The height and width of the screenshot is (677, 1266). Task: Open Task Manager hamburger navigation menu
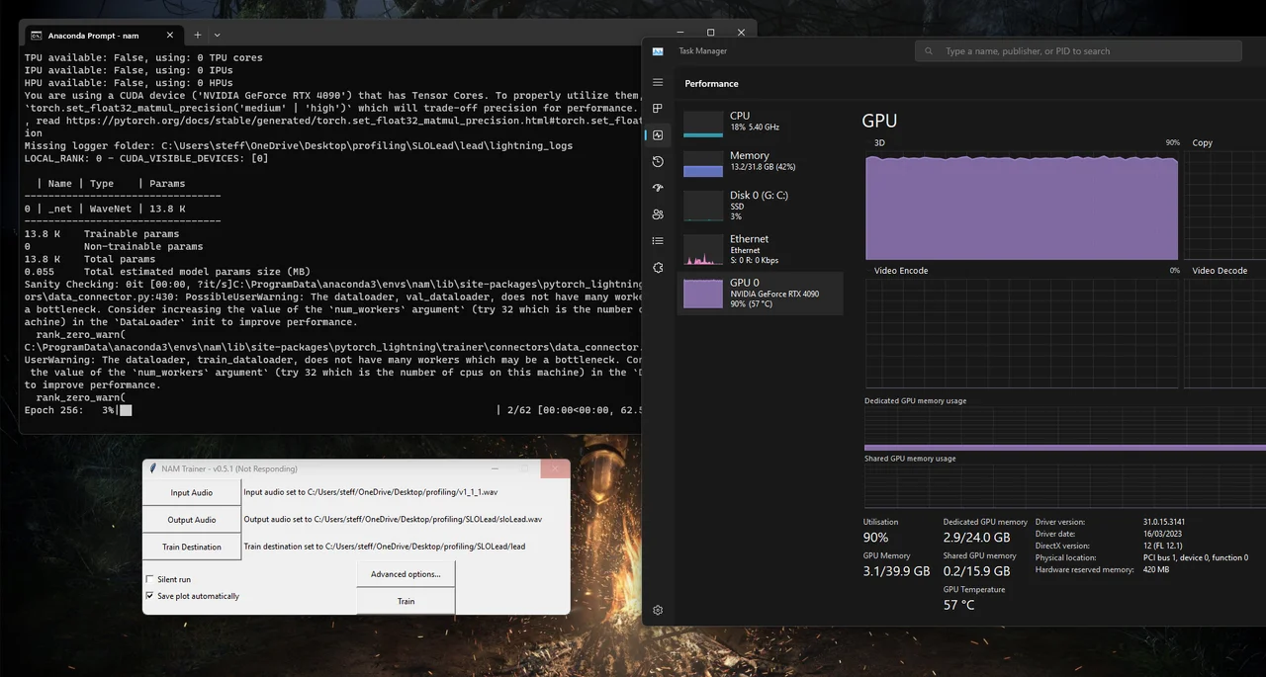point(658,83)
